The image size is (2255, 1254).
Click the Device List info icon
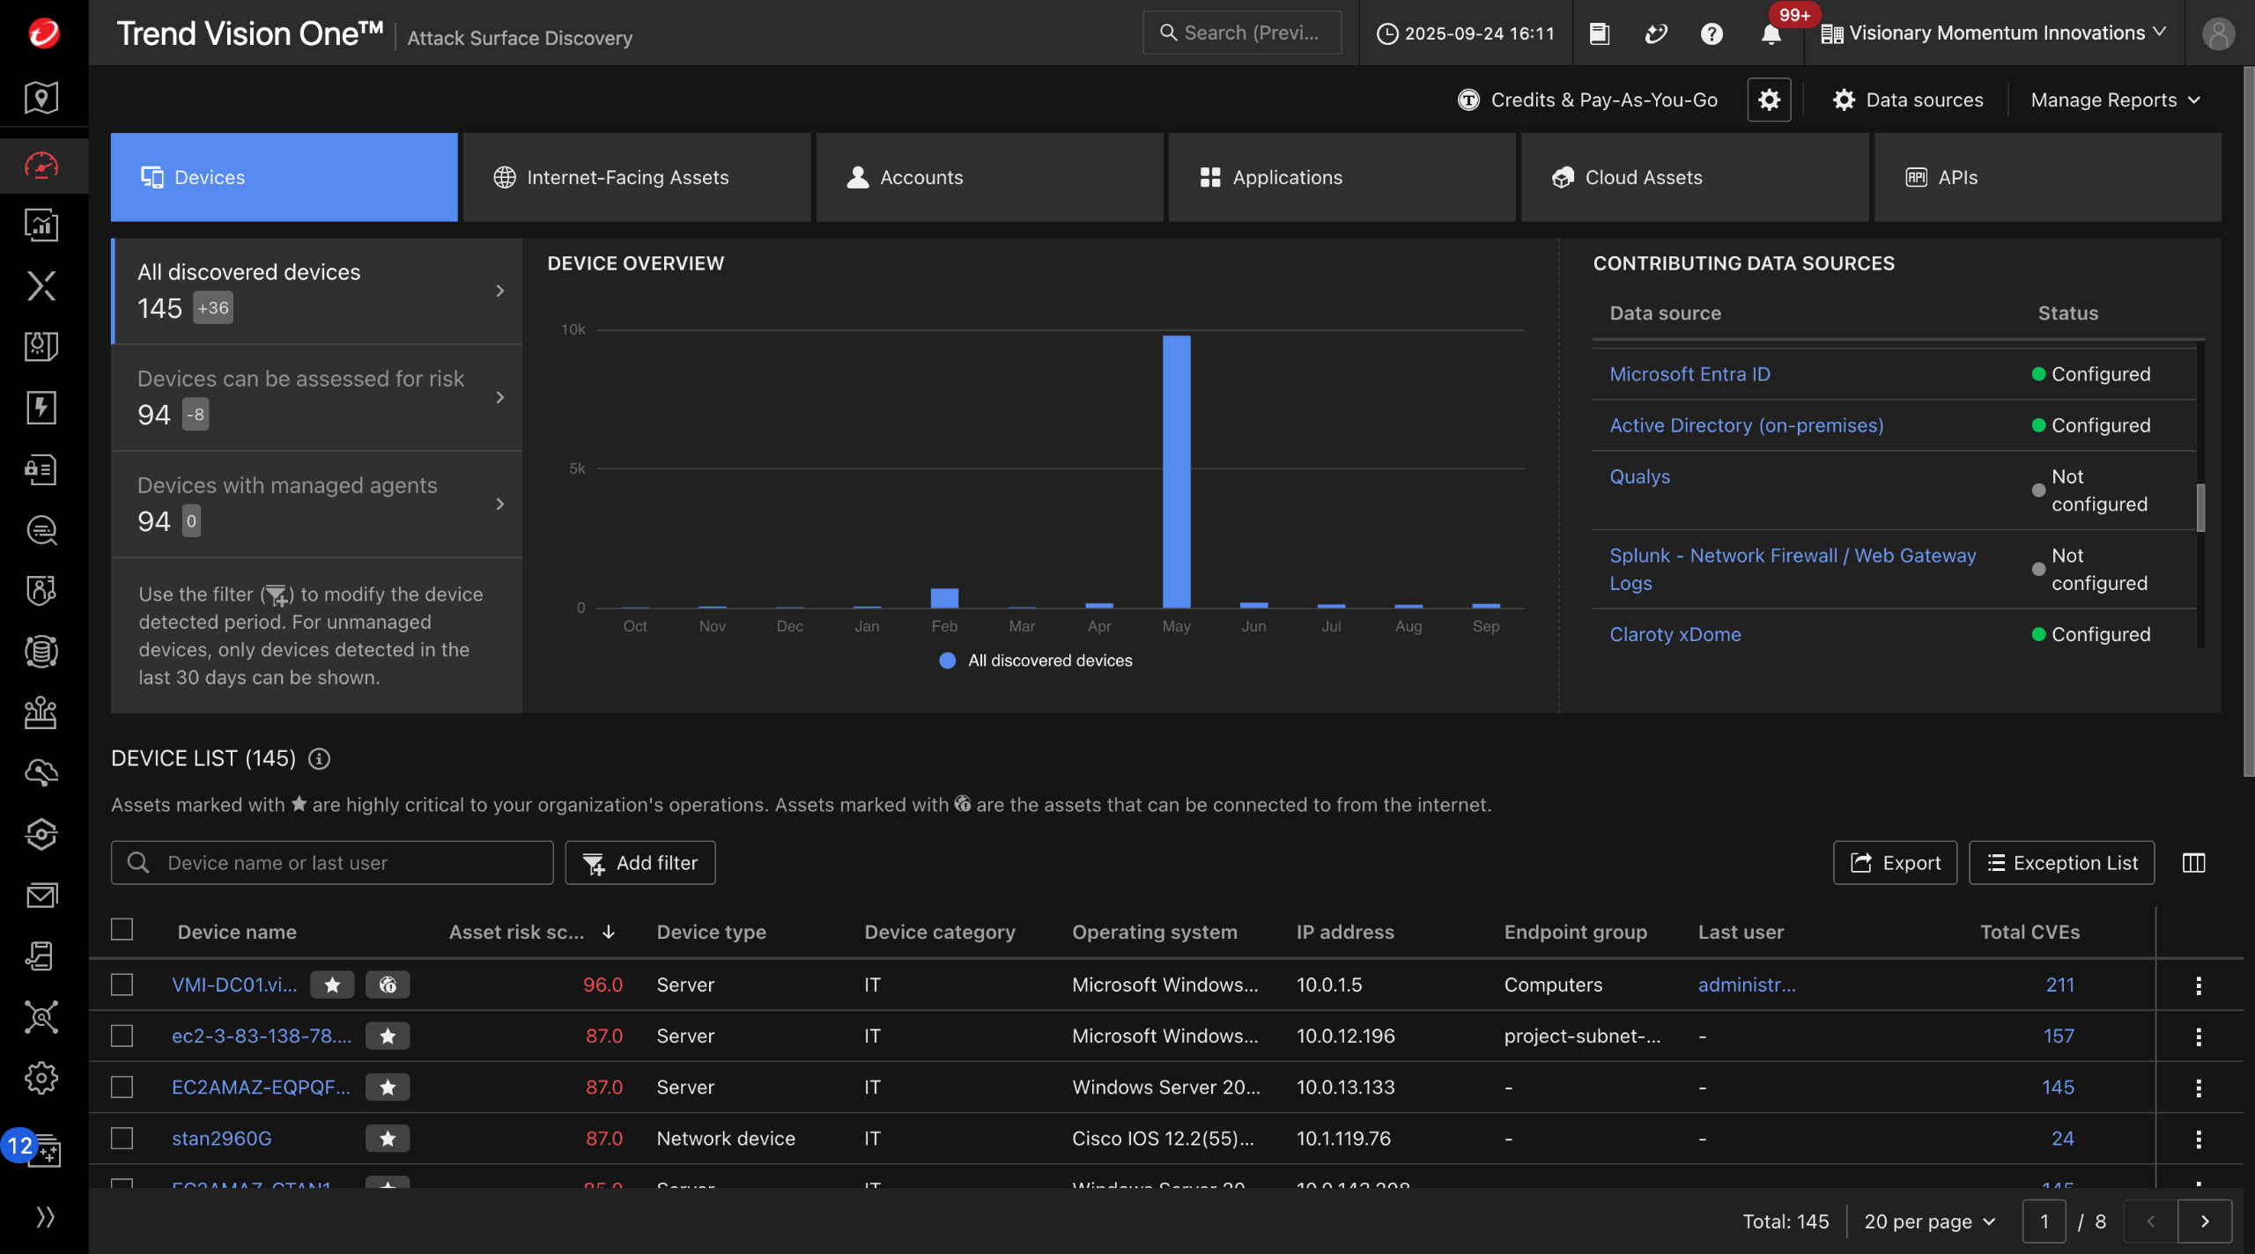[x=319, y=758]
